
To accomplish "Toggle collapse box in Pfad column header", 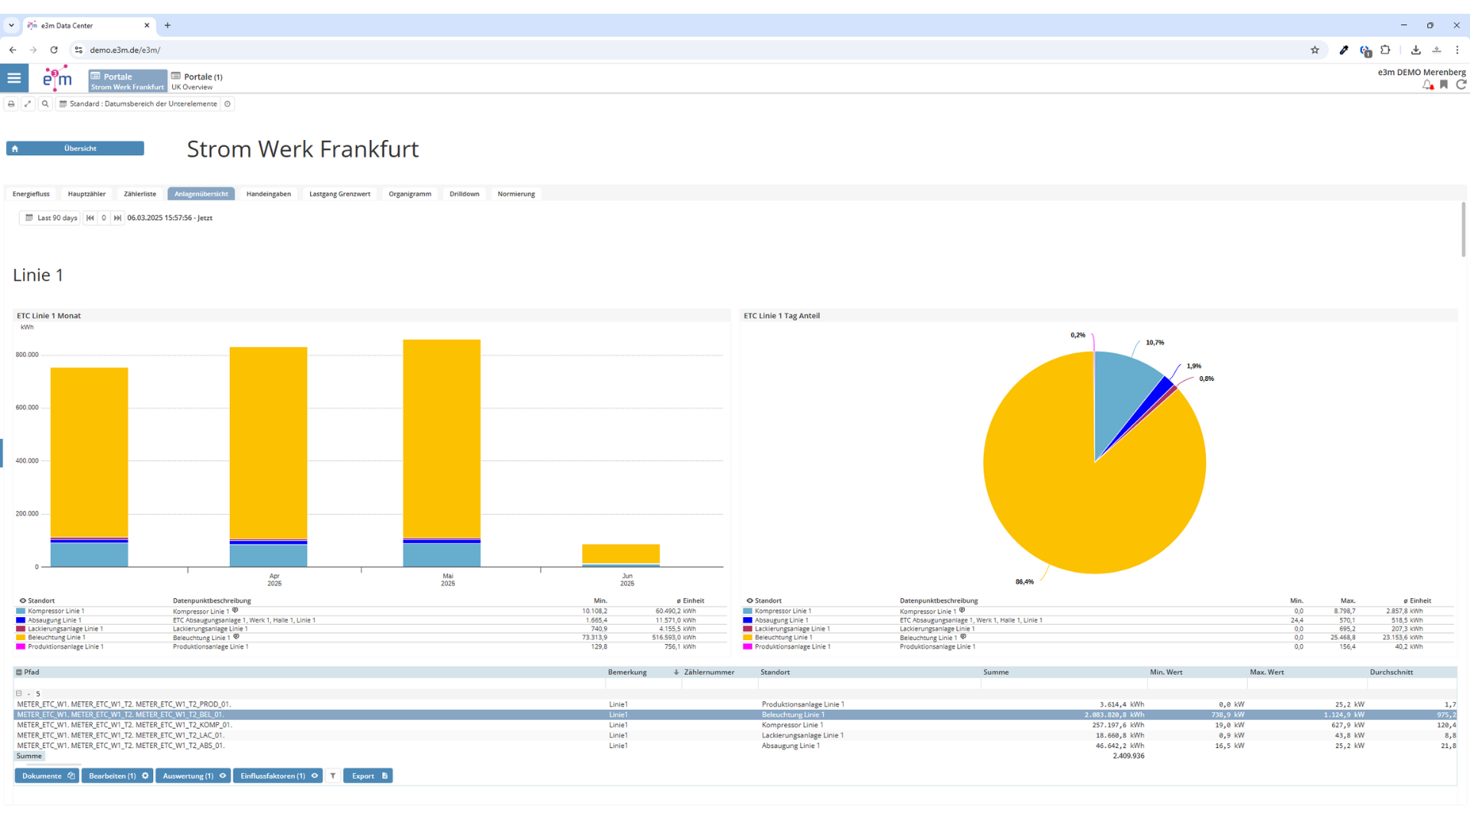I will (19, 672).
